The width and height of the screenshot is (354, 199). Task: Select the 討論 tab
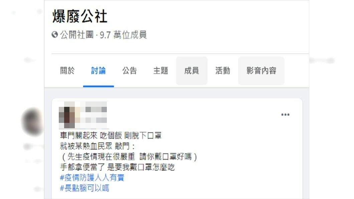click(98, 71)
